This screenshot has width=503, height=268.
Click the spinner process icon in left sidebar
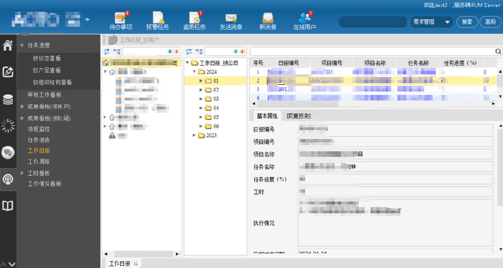[8, 126]
